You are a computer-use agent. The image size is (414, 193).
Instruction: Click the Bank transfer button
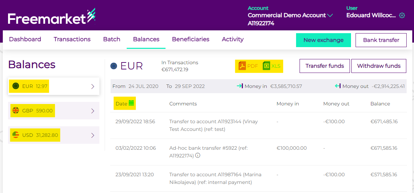(x=381, y=40)
